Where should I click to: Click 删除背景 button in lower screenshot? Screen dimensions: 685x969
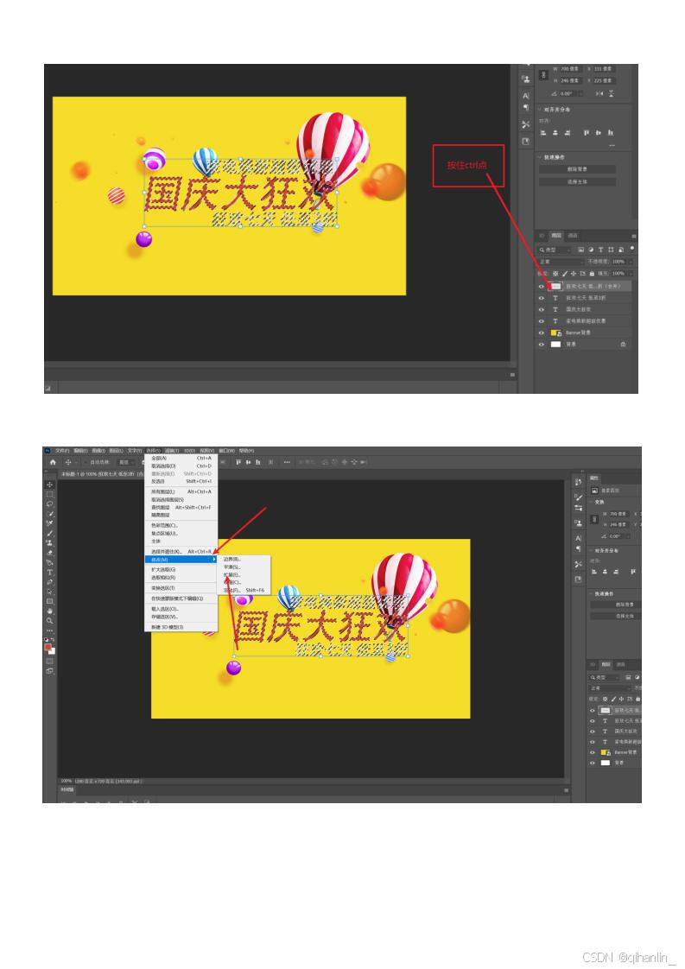click(x=616, y=605)
